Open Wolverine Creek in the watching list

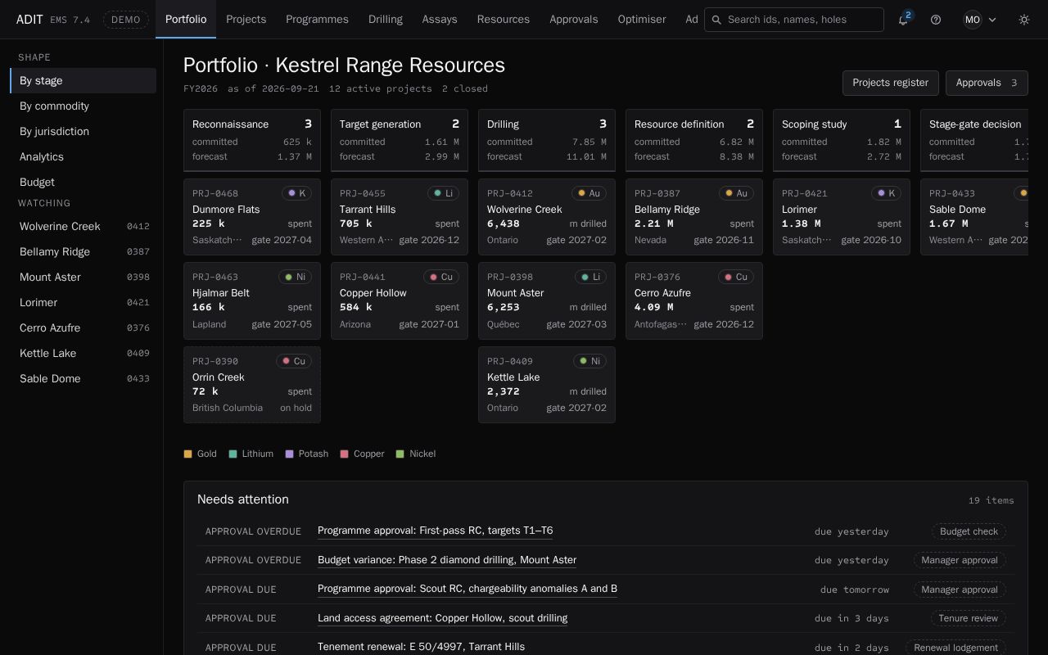83,226
